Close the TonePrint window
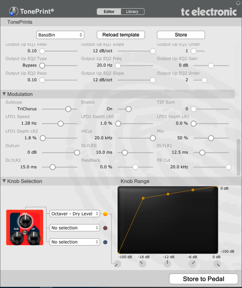242x288 pixels. 238,3
